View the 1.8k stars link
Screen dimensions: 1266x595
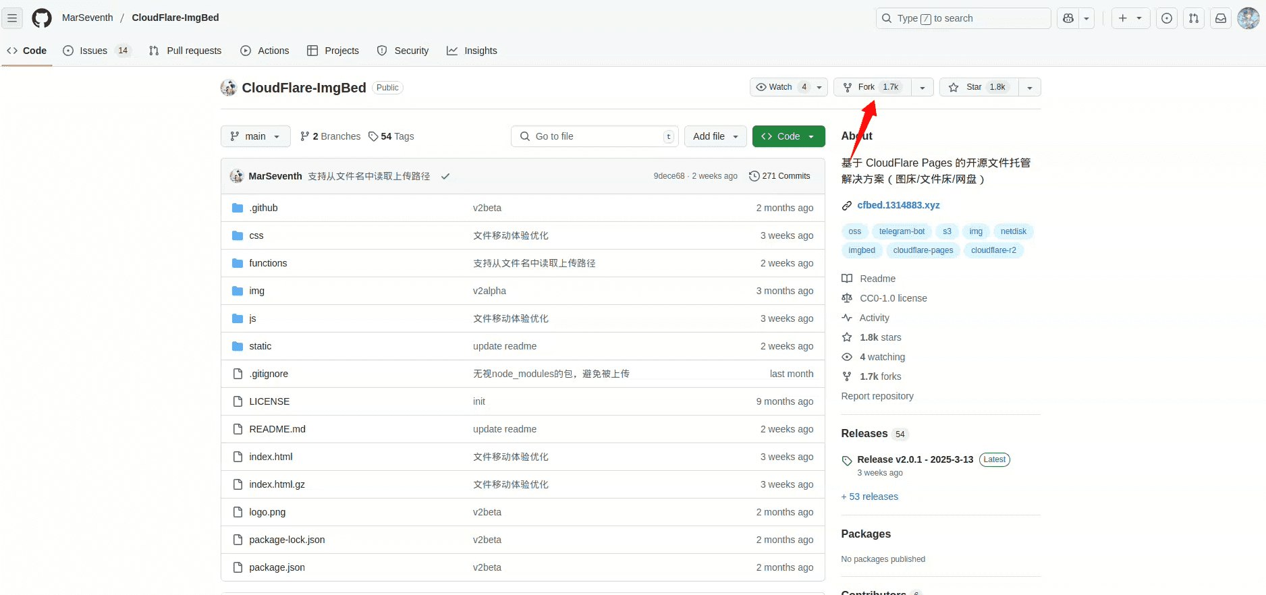[872, 337]
